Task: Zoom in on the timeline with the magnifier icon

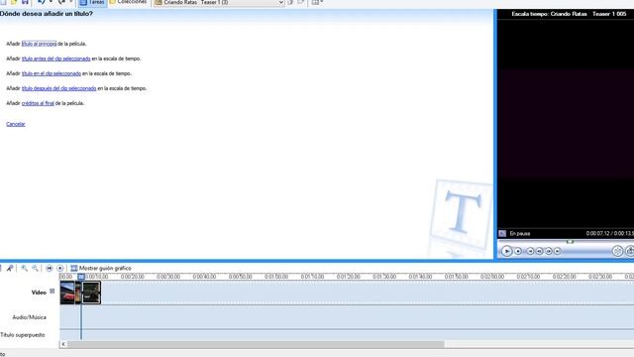Action: [24, 268]
